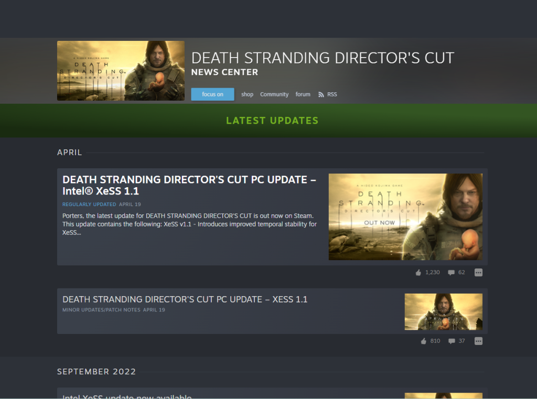
Task: Open the 'OUT NOW' banner image of XeSS post
Action: coord(405,217)
